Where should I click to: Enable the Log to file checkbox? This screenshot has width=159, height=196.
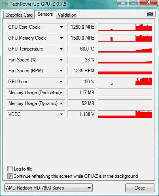pos(10,169)
